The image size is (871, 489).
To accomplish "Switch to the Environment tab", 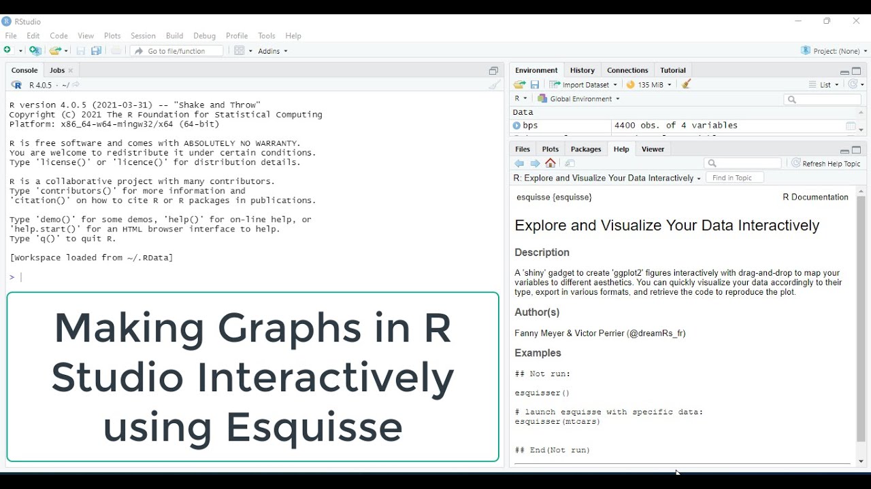I will click(x=536, y=71).
